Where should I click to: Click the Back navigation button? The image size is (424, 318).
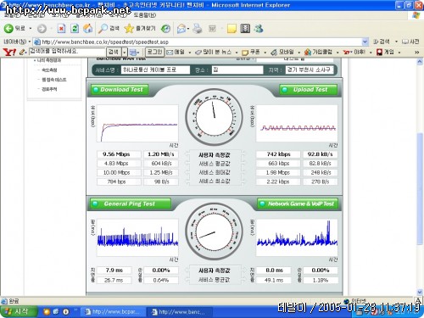click(x=14, y=28)
